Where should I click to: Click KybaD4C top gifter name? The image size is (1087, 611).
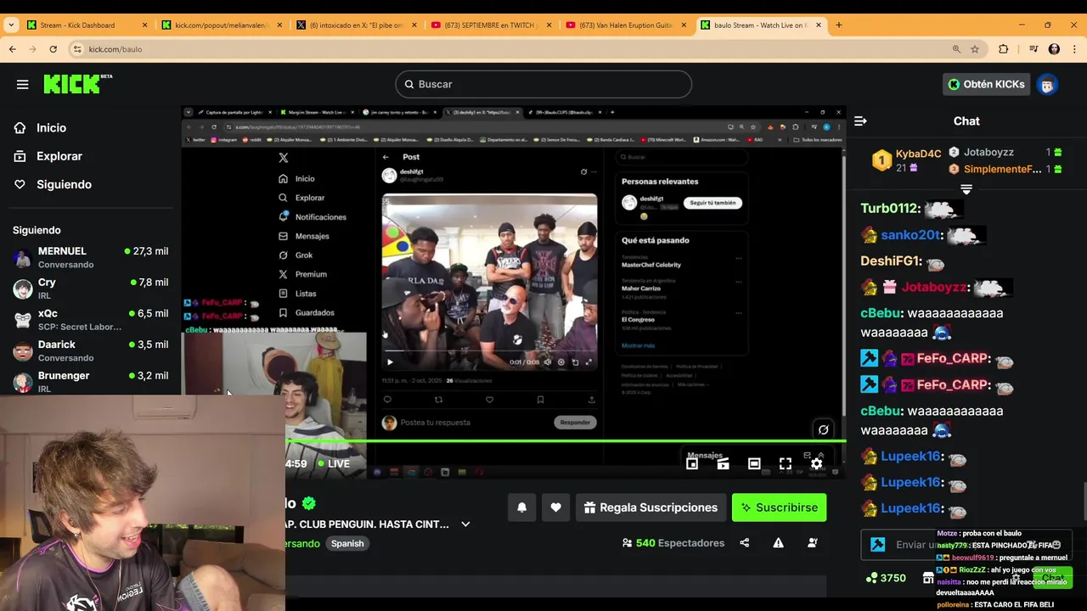click(919, 154)
